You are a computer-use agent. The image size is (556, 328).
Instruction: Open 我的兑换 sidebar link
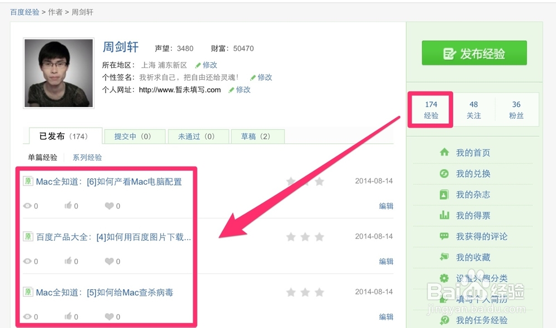[x=473, y=174]
